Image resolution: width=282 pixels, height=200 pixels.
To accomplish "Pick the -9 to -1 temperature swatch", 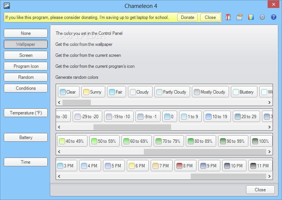I will pos(148,117).
